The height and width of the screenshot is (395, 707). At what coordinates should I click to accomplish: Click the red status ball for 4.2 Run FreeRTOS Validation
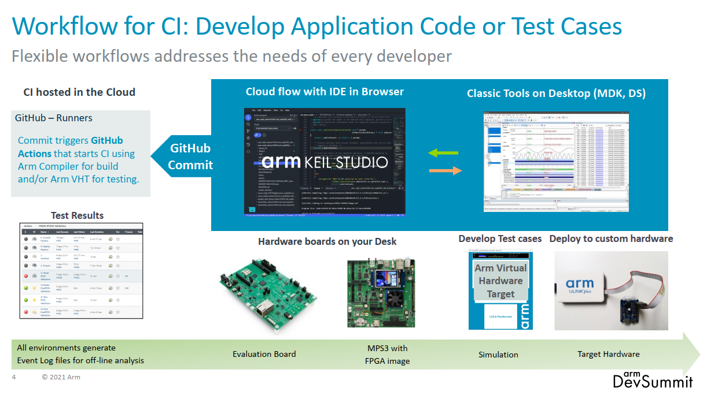pos(26,312)
